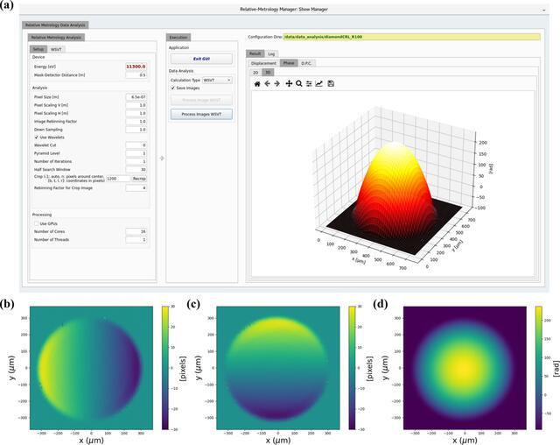Open the Log tab

pos(271,53)
